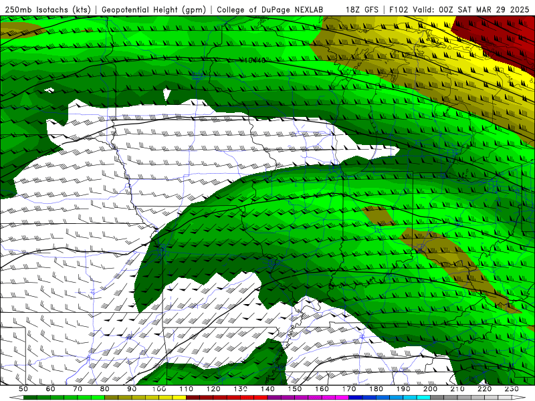Click the legend value 140
The image size is (535, 401).
(267, 389)
